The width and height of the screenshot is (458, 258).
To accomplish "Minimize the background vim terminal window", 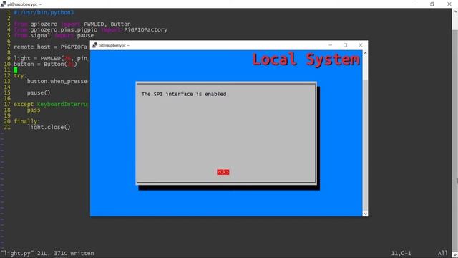I will tap(416, 4).
